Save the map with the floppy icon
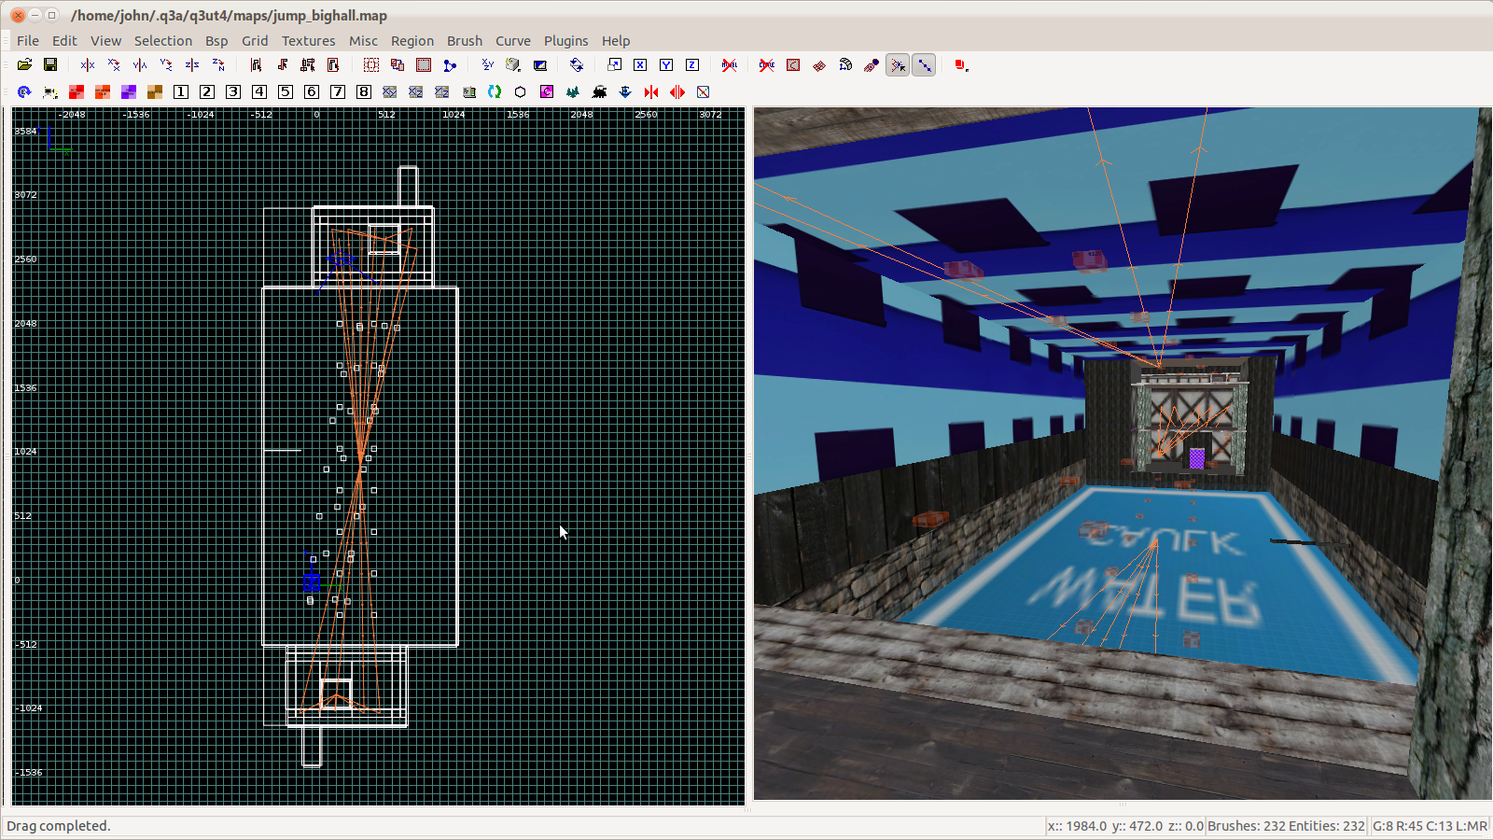The width and height of the screenshot is (1493, 840). (x=50, y=65)
